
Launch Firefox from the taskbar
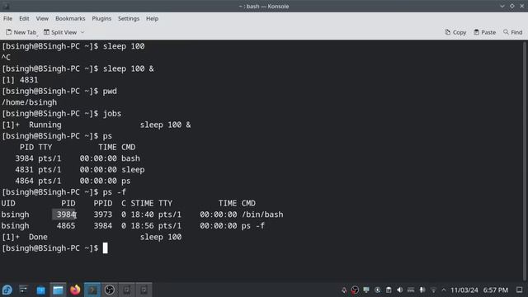[75, 290]
